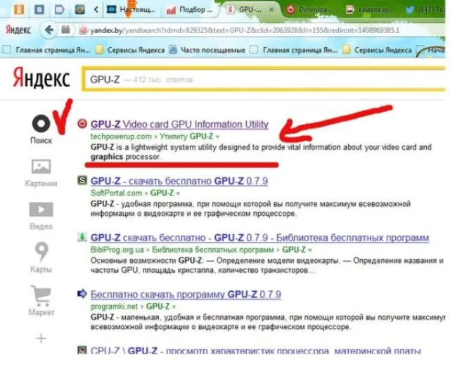Click favicon beside CPU-Z \ GPU-Z result
This screenshot has width=450, height=384.
[x=82, y=350]
